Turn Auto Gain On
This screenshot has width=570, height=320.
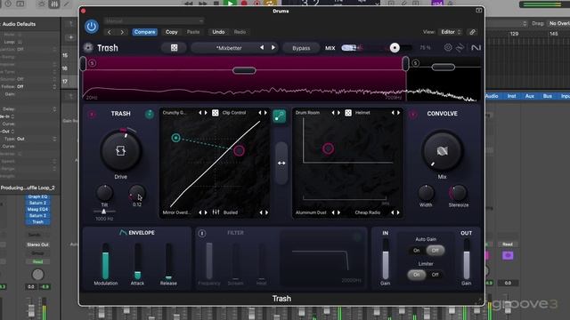pos(416,251)
